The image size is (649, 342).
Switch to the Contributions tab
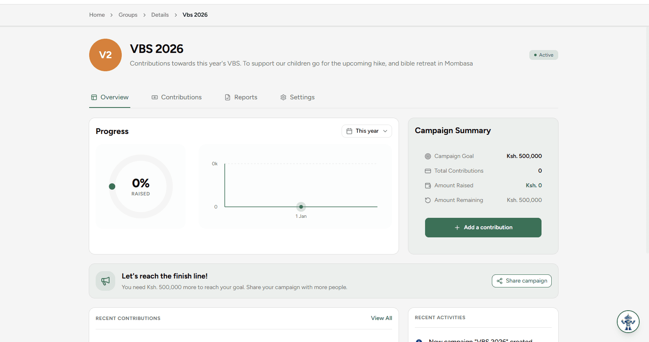[x=177, y=97]
